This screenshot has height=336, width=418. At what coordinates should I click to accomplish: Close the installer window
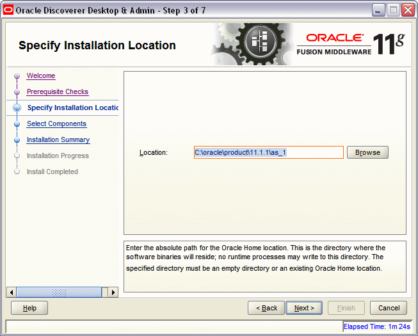408,11
